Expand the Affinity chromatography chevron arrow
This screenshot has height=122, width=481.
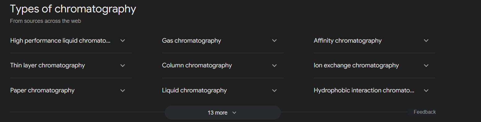pos(426,40)
